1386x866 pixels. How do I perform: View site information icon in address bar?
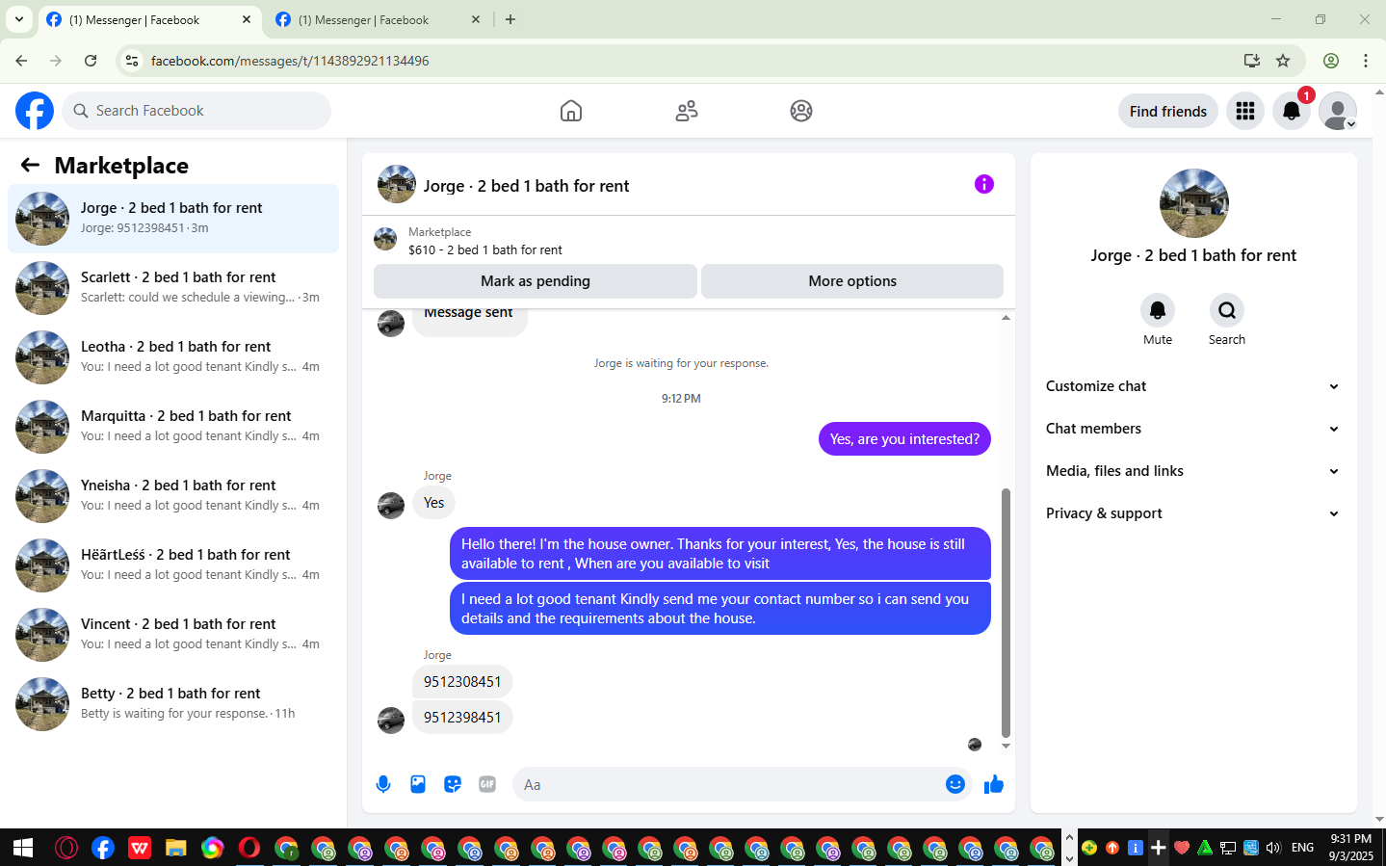click(133, 61)
